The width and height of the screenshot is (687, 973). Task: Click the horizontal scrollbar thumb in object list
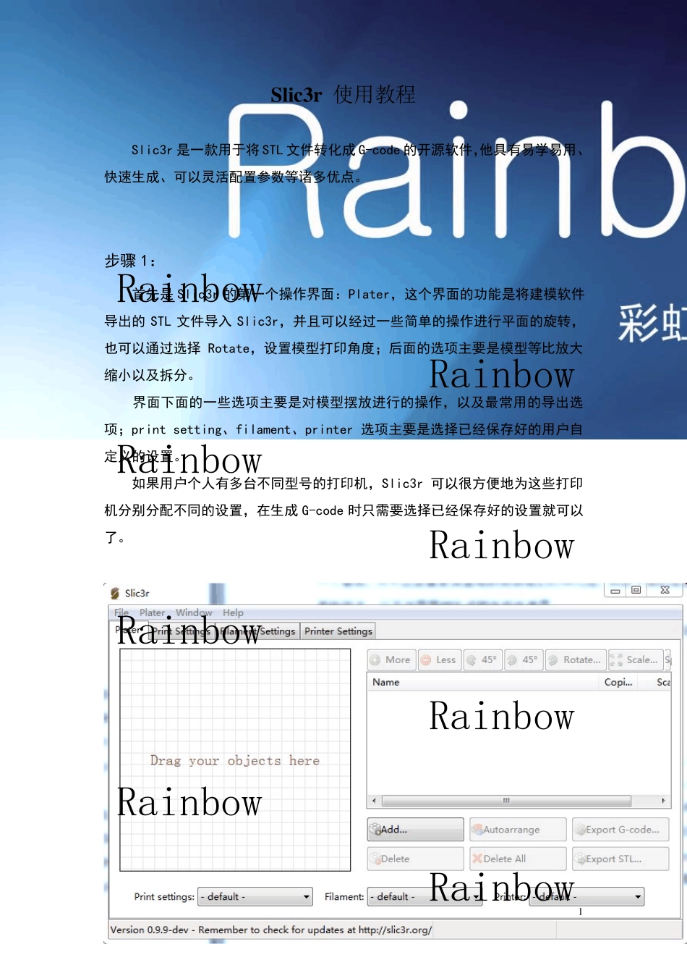[x=506, y=801]
